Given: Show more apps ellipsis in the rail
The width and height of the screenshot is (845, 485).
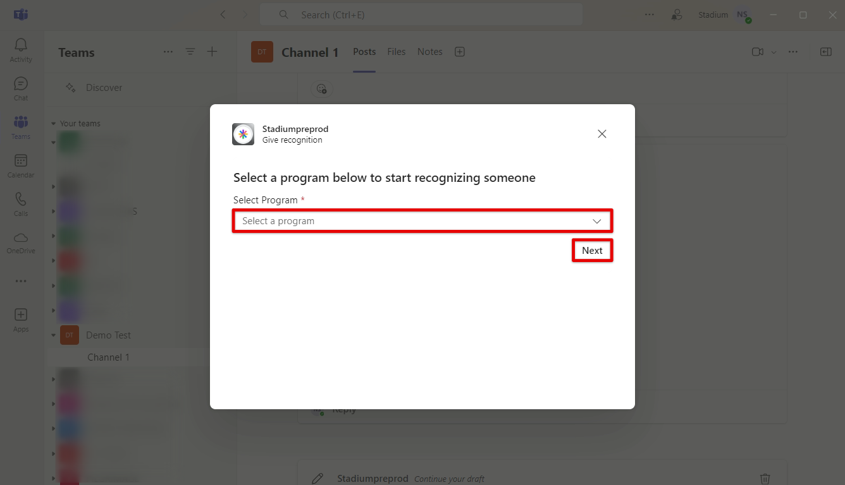Looking at the screenshot, I should pyautogui.click(x=21, y=281).
